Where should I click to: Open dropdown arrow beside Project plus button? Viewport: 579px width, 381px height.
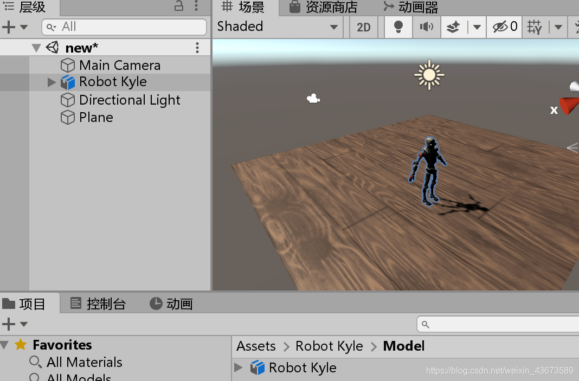pyautogui.click(x=24, y=324)
